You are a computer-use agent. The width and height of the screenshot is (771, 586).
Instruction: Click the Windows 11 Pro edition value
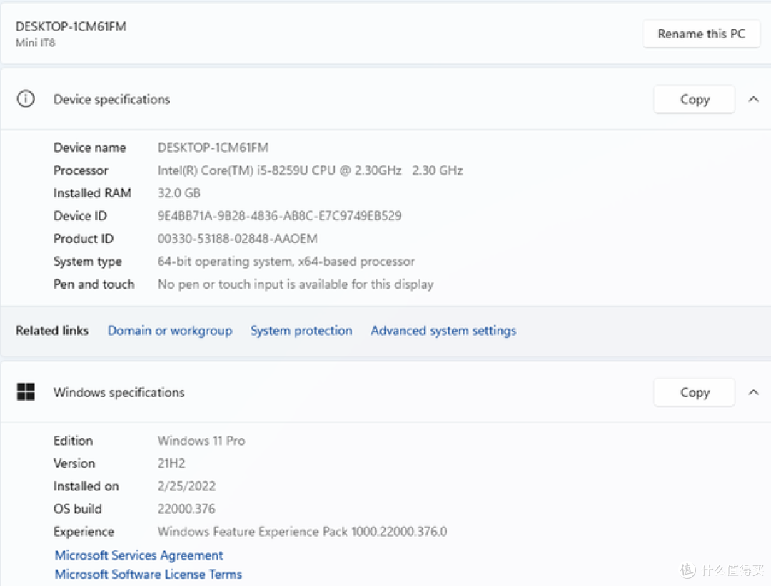tap(201, 441)
